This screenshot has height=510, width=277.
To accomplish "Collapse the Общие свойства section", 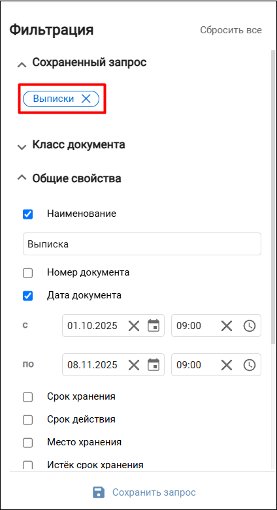I will tap(22, 178).
